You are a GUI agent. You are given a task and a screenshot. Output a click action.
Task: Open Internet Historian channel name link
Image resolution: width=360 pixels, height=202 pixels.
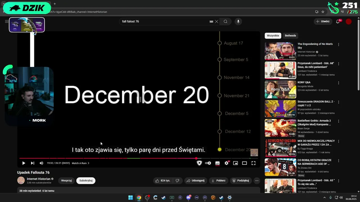(x=39, y=179)
